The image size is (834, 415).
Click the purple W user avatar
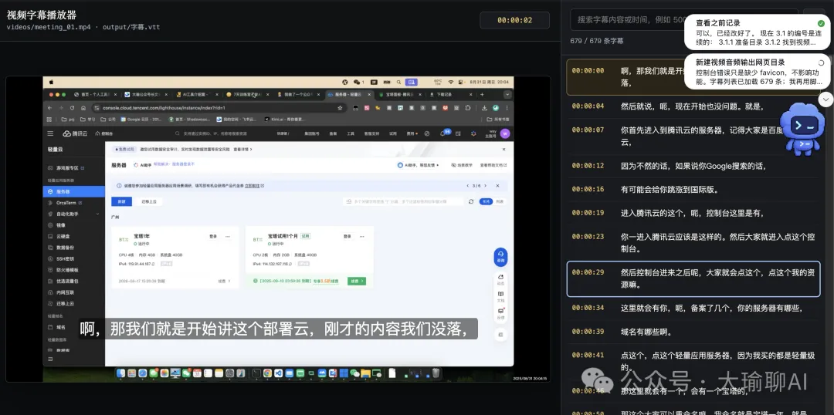[505, 133]
